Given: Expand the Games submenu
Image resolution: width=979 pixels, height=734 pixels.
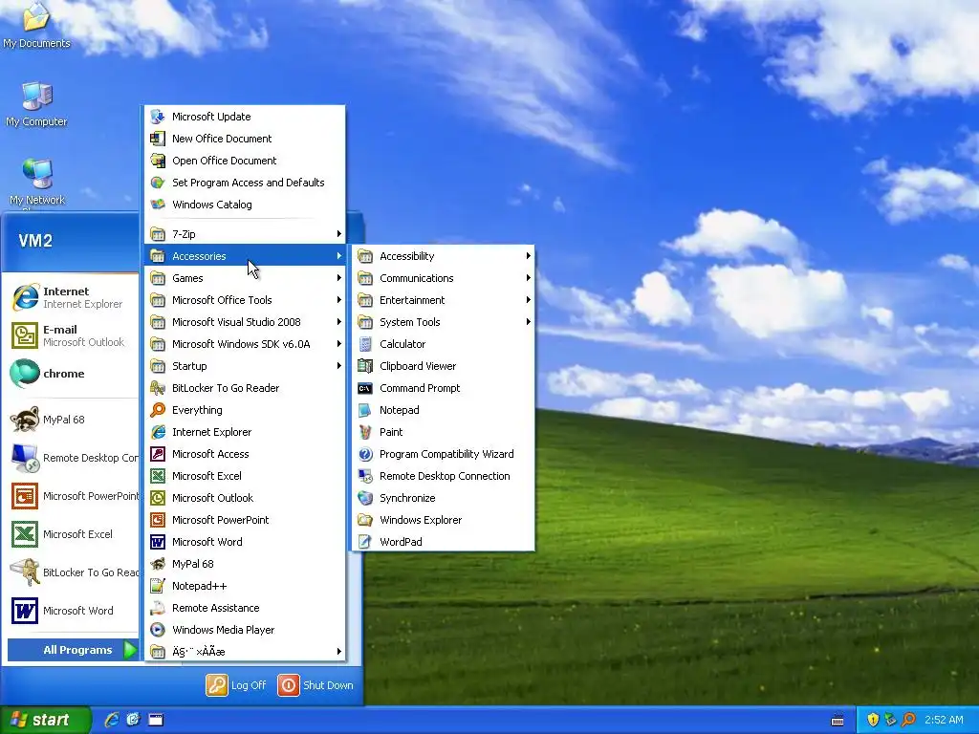Looking at the screenshot, I should (x=245, y=278).
